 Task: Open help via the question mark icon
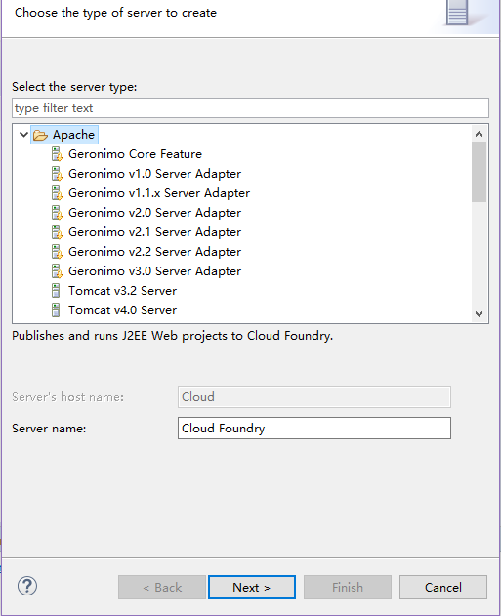[x=27, y=586]
